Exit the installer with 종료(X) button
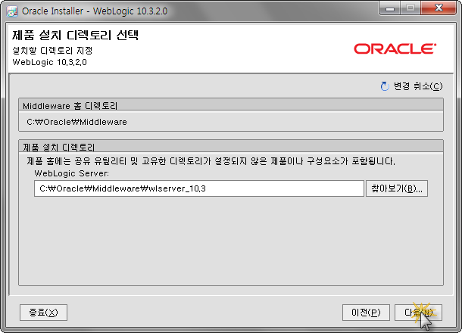 point(44,313)
